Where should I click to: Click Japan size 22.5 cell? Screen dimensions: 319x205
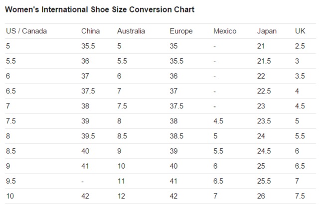coord(264,91)
